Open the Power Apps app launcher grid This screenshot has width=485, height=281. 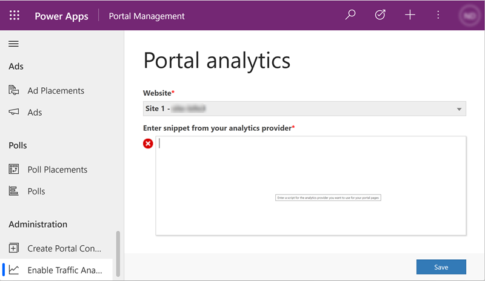coord(15,15)
